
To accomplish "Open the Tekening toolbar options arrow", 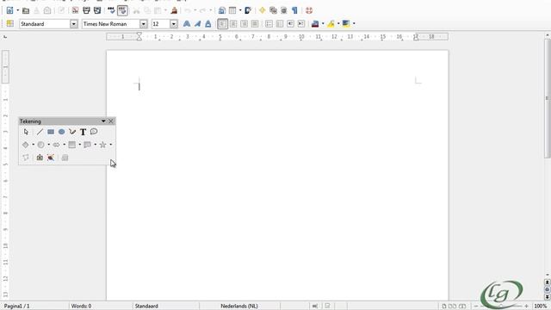I will (103, 121).
